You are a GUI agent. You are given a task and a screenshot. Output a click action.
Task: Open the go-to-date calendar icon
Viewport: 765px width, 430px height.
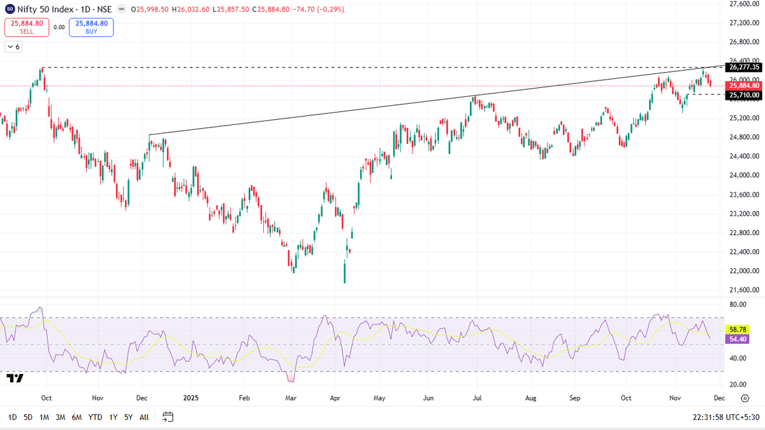(x=168, y=417)
